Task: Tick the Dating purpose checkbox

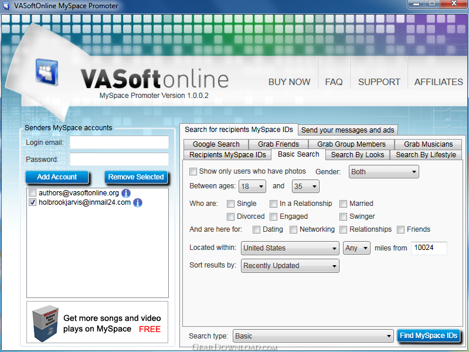Action: [x=256, y=229]
